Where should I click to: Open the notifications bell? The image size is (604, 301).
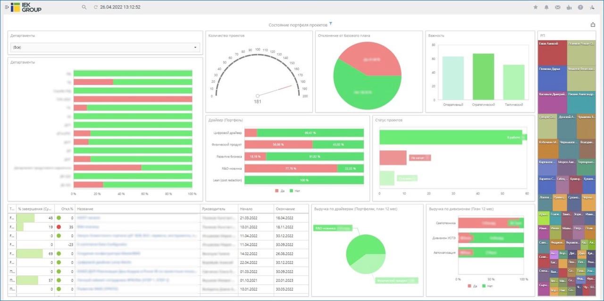click(x=546, y=7)
